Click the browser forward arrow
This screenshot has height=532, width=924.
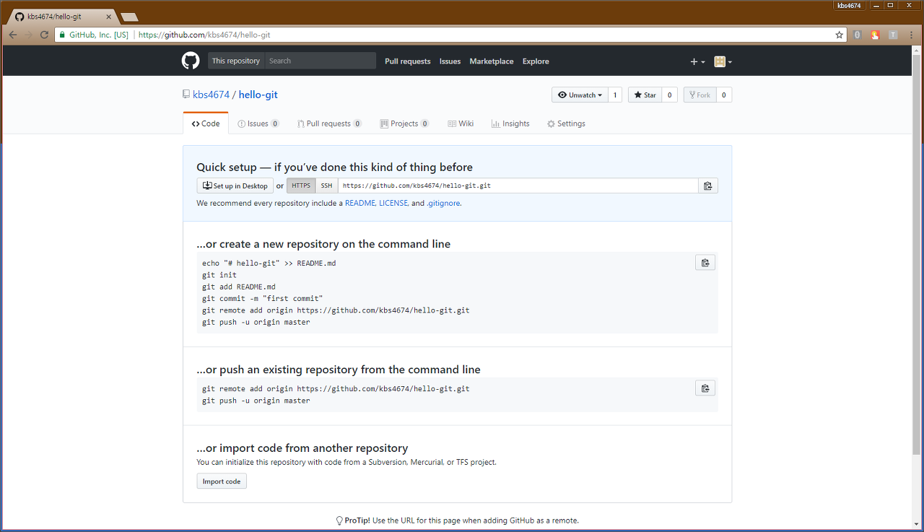coord(28,35)
